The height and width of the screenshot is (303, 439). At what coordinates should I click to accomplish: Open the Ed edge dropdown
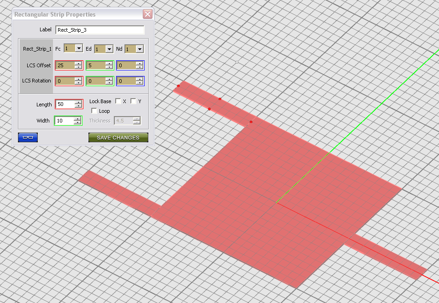109,48
